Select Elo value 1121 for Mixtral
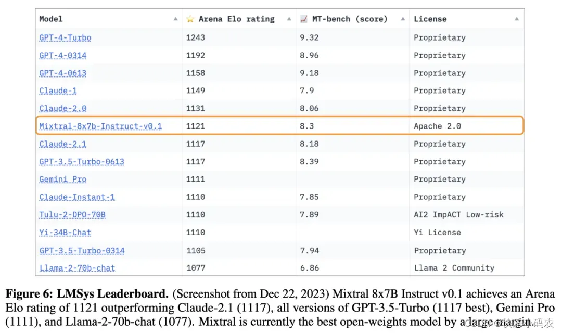562x333 pixels. pos(196,126)
